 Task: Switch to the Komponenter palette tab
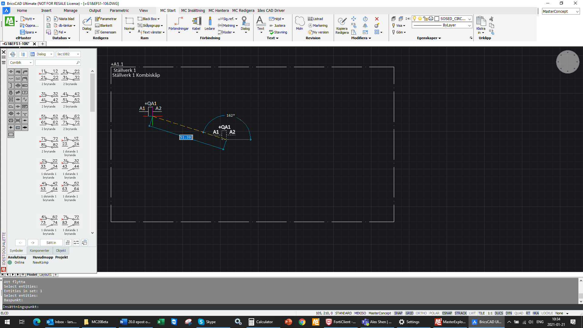coord(39,251)
